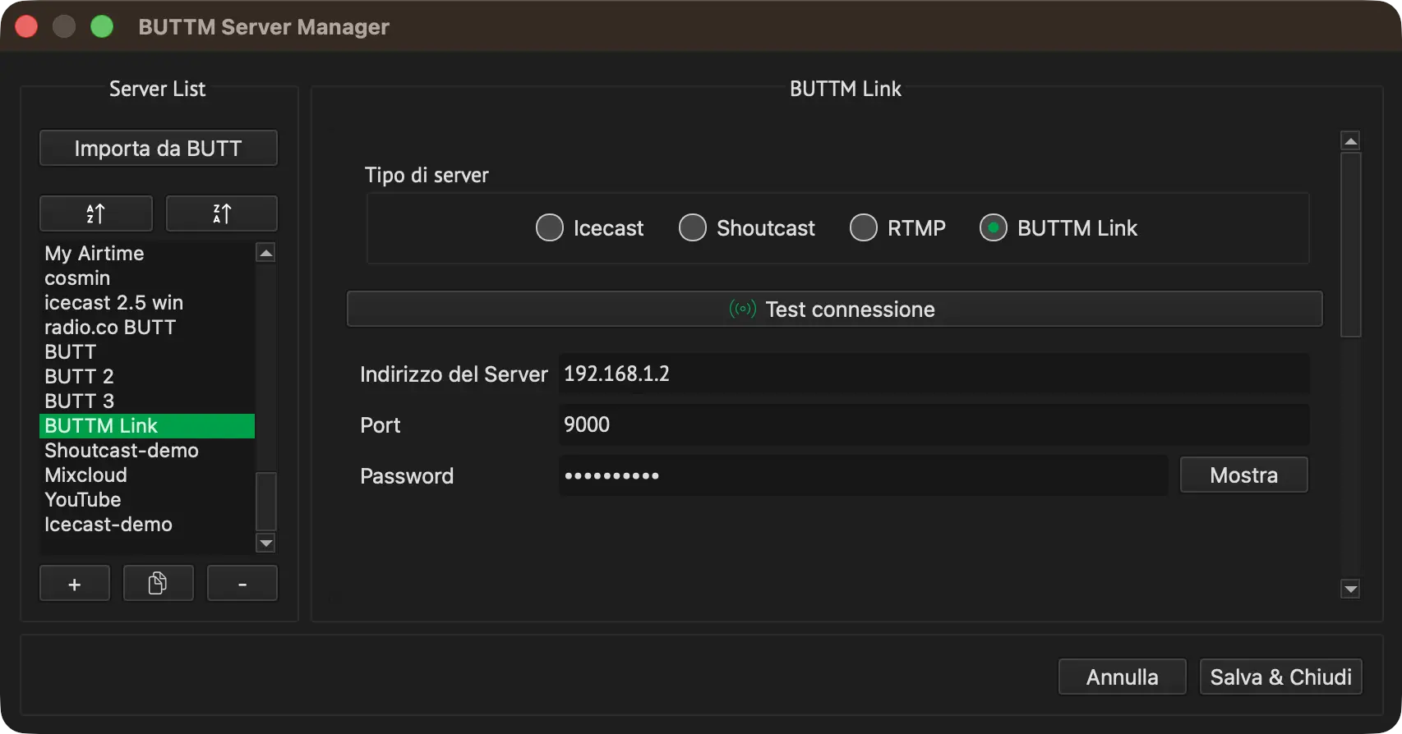The height and width of the screenshot is (734, 1402).
Task: Click the Port field showing 9000
Action: tap(934, 424)
